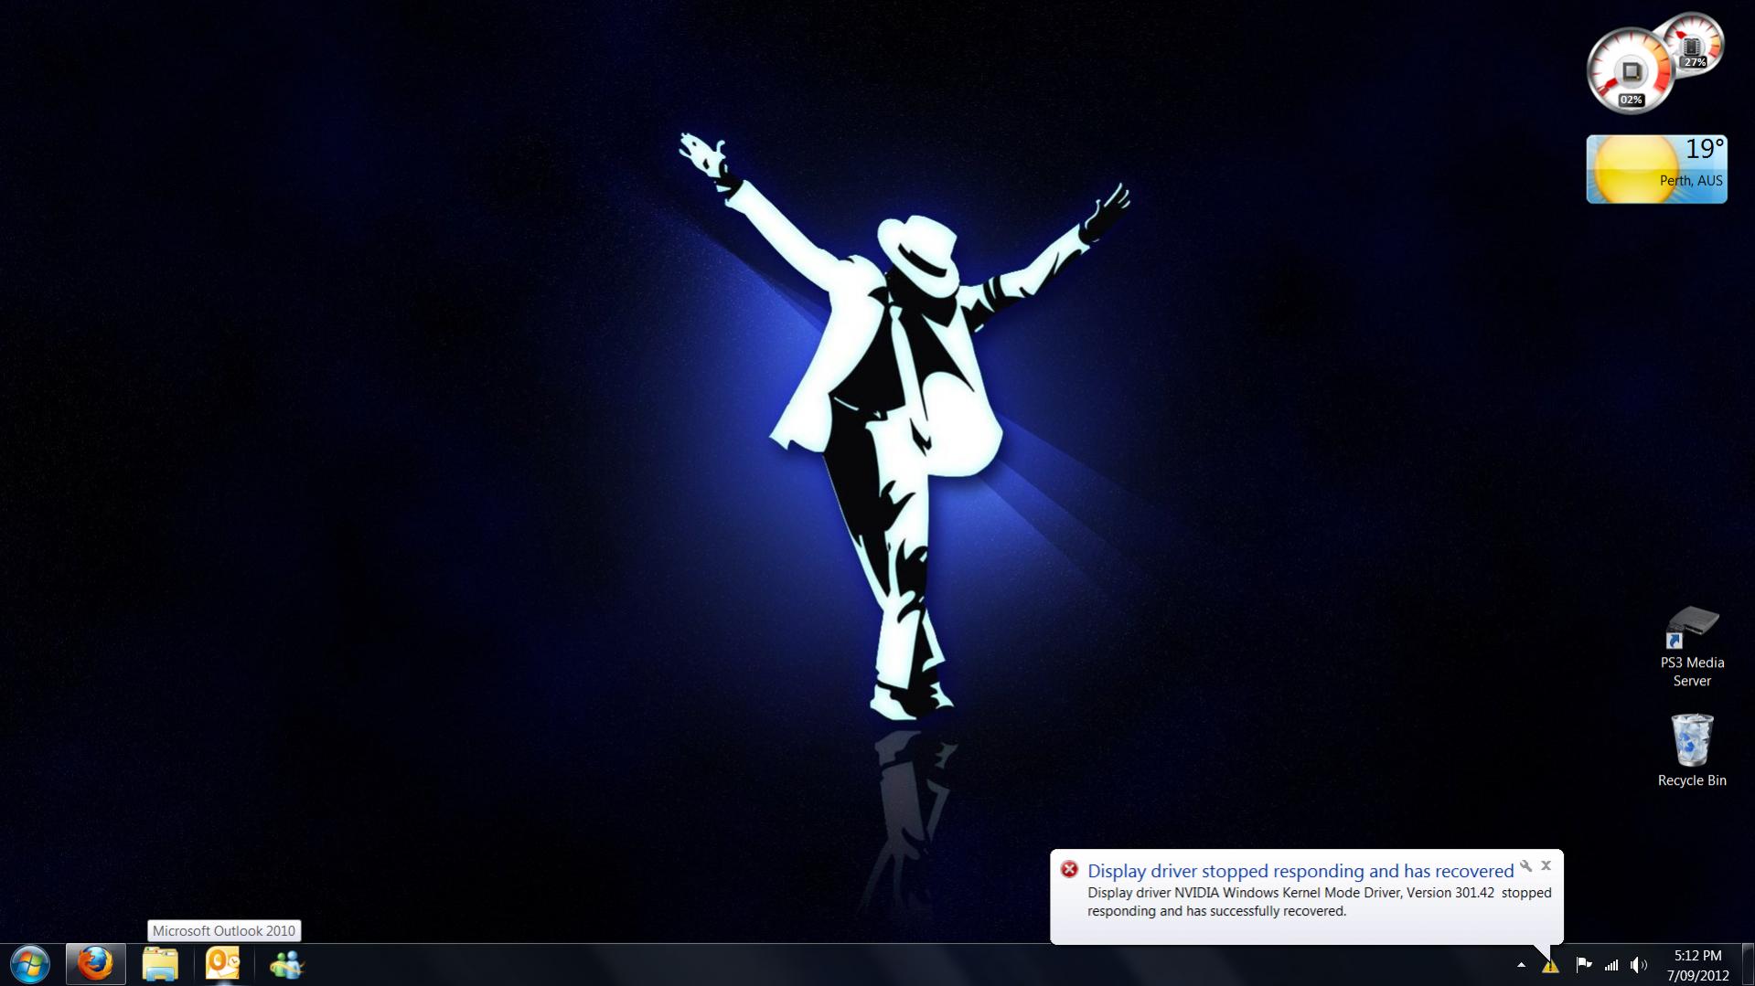This screenshot has height=986, width=1755.
Task: Click the memory usage 27% gauge
Action: [x=1695, y=44]
